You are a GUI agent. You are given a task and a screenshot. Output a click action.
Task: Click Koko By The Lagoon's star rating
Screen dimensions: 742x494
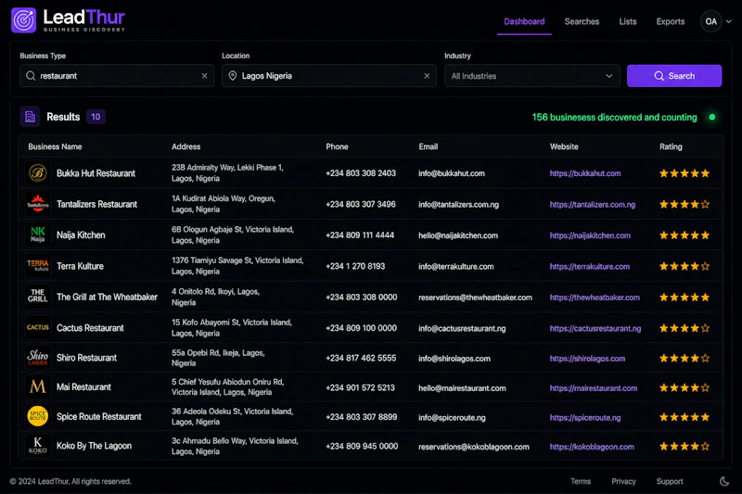(x=684, y=446)
